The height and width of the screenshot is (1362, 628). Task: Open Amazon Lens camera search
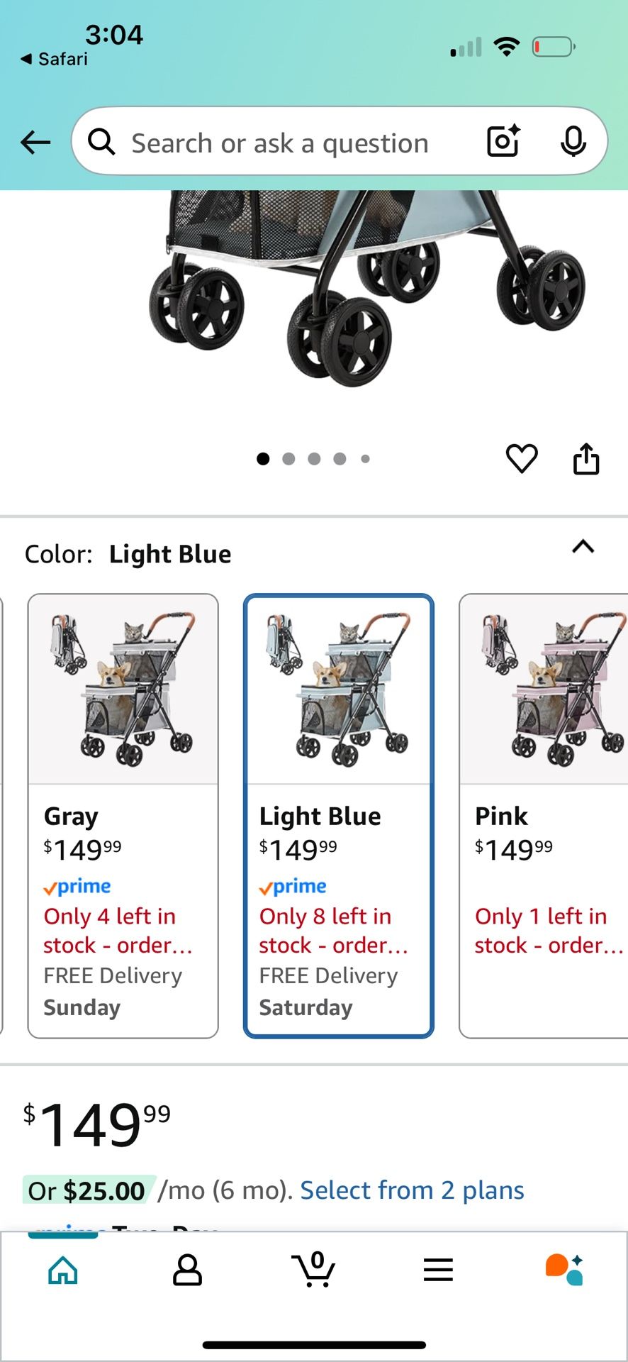pyautogui.click(x=502, y=142)
